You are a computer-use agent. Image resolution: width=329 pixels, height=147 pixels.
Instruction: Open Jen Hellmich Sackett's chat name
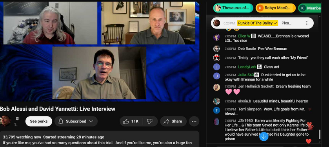tap(256, 86)
